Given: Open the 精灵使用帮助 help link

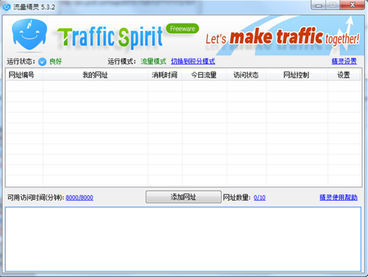Looking at the screenshot, I should point(339,198).
